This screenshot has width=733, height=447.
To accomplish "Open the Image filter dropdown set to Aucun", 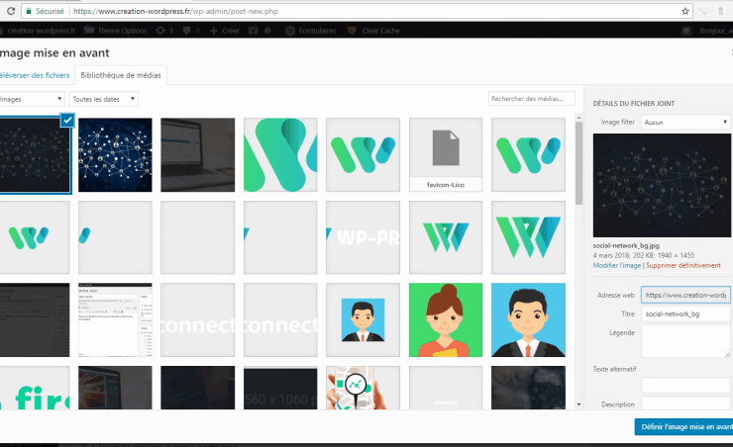I will pyautogui.click(x=684, y=123).
